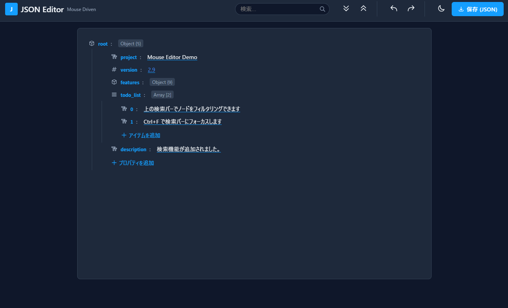The width and height of the screenshot is (508, 308).
Task: Redo an edit using the redo arrow
Action: 411,8
